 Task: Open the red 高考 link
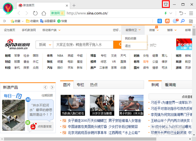click(x=146, y=61)
